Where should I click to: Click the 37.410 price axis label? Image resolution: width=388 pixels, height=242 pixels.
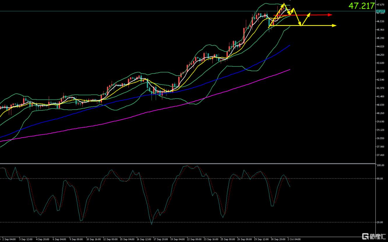(x=381, y=155)
